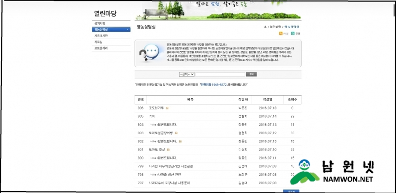Click 홈 in the breadcrumb

coord(265,27)
